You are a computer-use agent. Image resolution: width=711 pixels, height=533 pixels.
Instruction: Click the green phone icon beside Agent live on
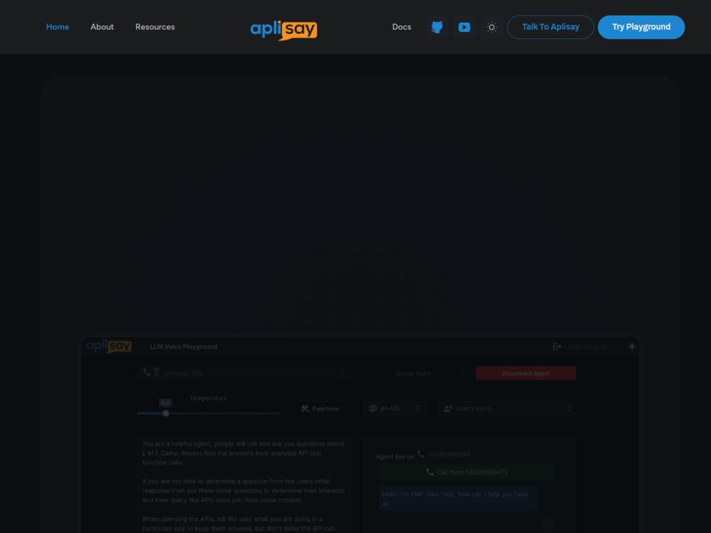click(421, 454)
